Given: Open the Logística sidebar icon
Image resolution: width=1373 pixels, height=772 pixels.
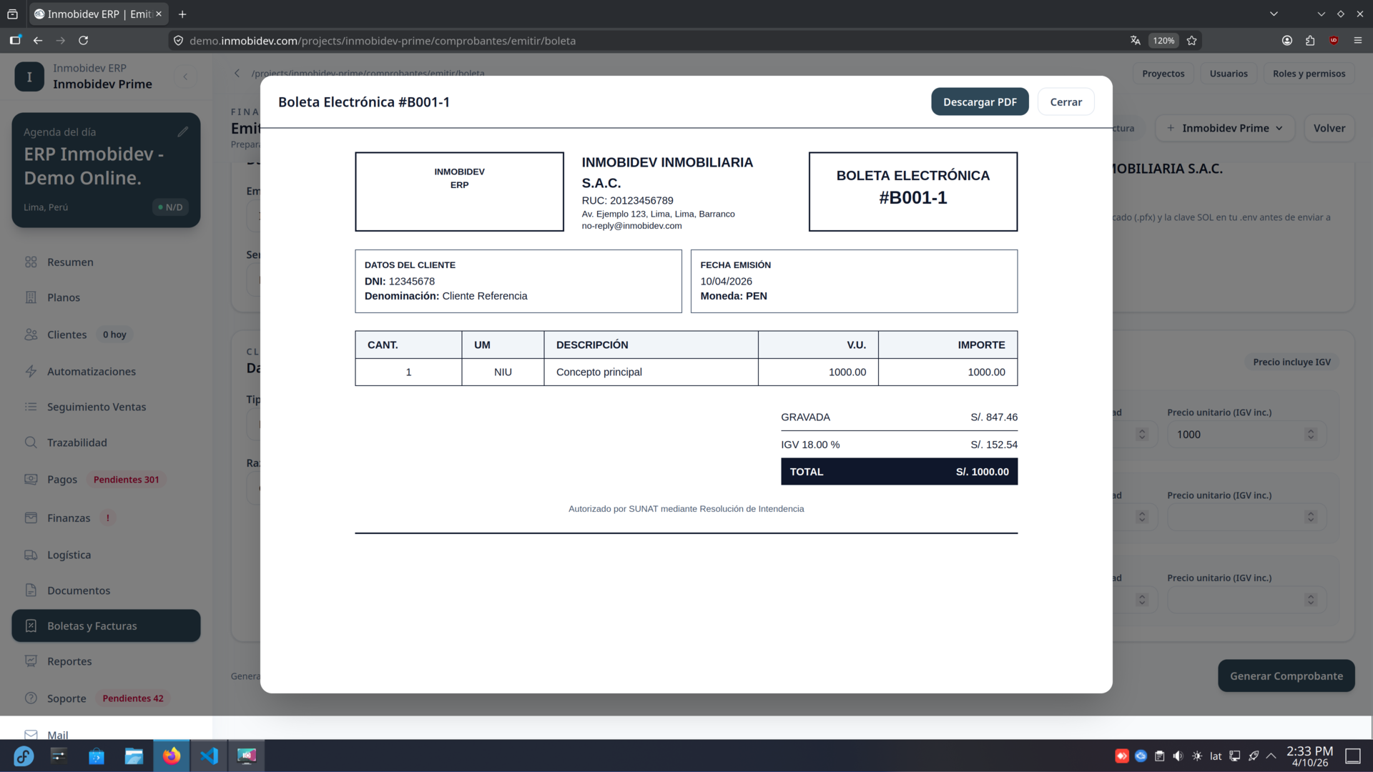Looking at the screenshot, I should pyautogui.click(x=31, y=555).
